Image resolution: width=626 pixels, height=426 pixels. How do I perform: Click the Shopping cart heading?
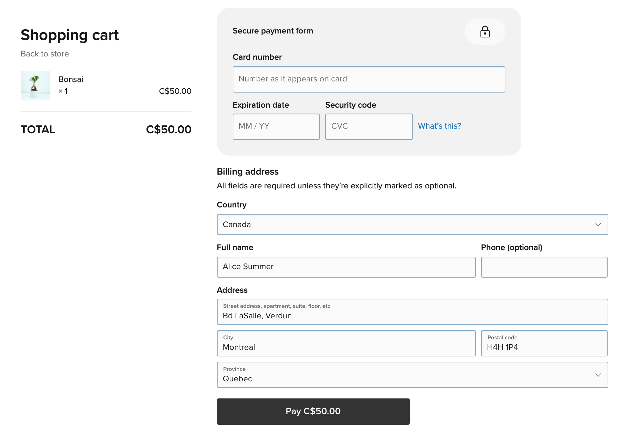click(x=70, y=35)
